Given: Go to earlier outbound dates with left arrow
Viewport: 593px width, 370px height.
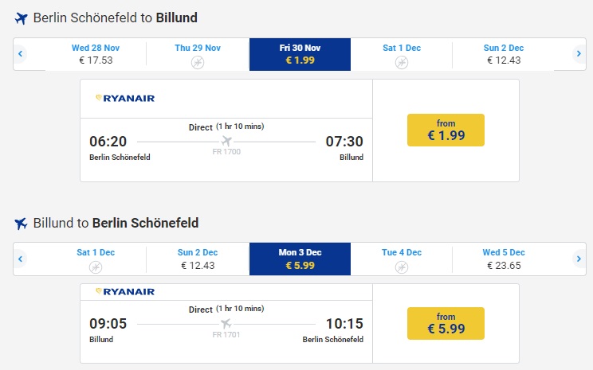Looking at the screenshot, I should pyautogui.click(x=21, y=54).
